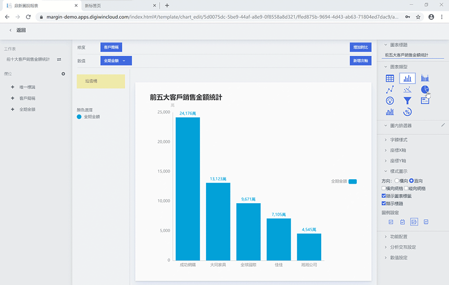
Task: Expand the 數值設定 section
Action: (399, 258)
